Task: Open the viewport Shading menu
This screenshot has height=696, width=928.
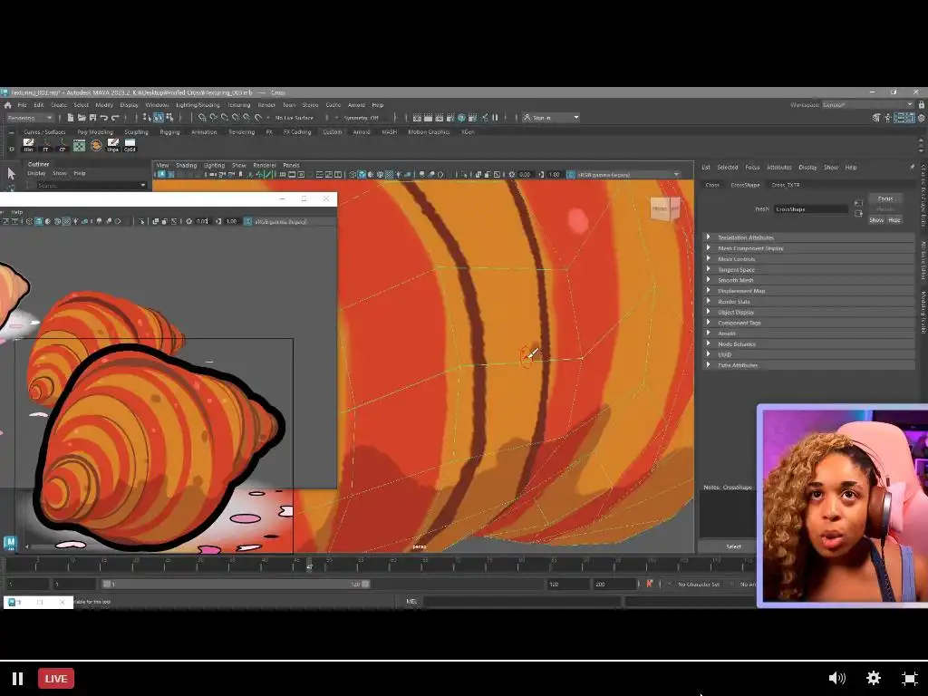Action: pos(186,165)
